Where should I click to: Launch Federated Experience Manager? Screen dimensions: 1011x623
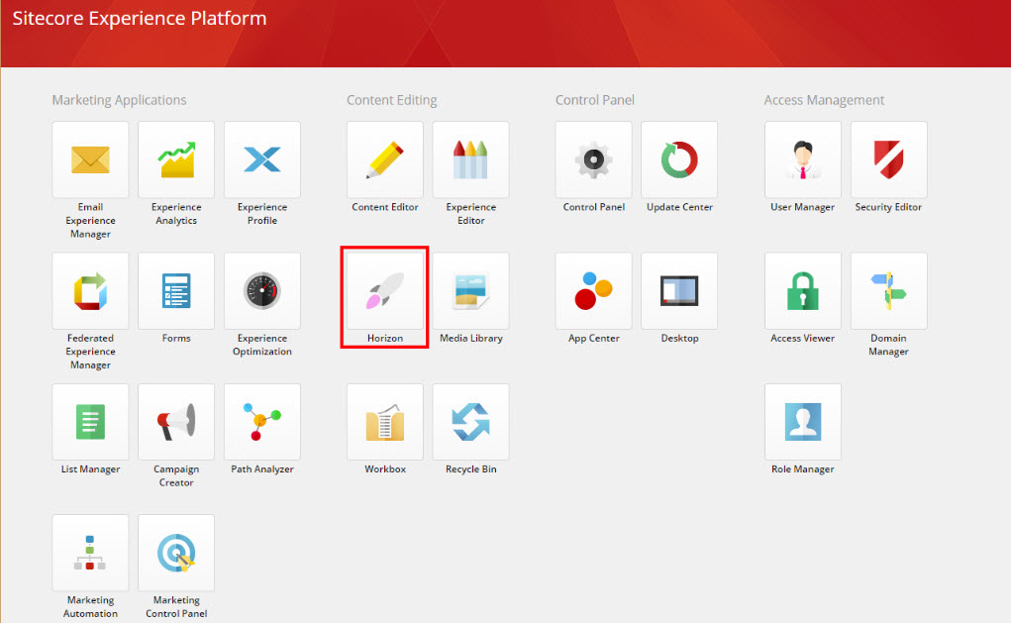90,290
